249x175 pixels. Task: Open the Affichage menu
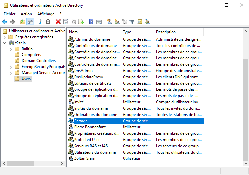pyautogui.click(x=46, y=14)
